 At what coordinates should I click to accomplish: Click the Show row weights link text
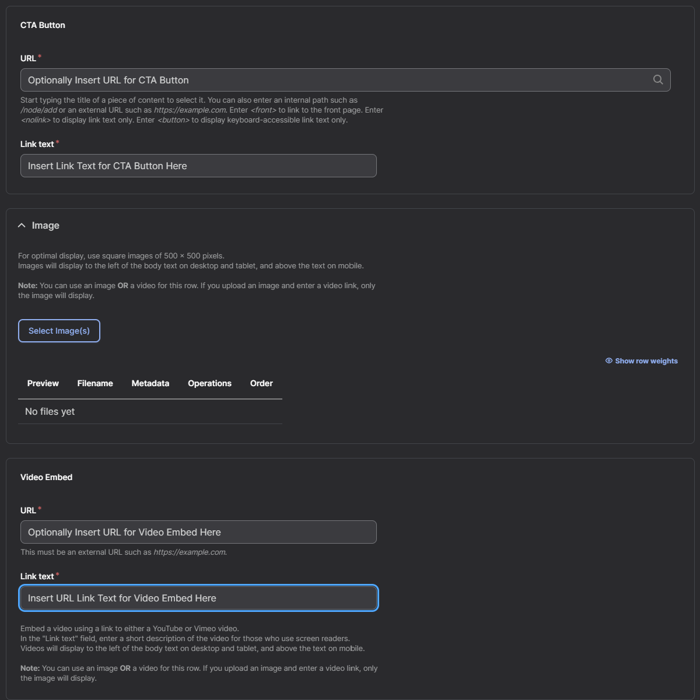pyautogui.click(x=646, y=361)
